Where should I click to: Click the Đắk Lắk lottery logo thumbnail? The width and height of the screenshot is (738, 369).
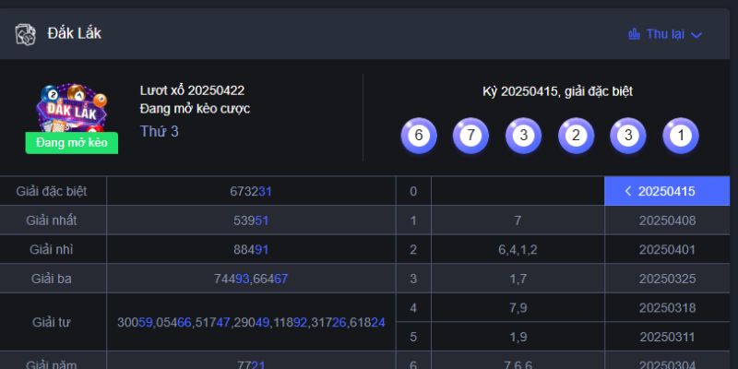[72, 108]
